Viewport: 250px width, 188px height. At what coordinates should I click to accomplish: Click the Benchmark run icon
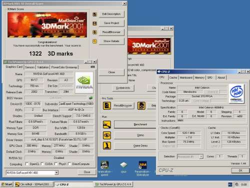click(x=107, y=124)
